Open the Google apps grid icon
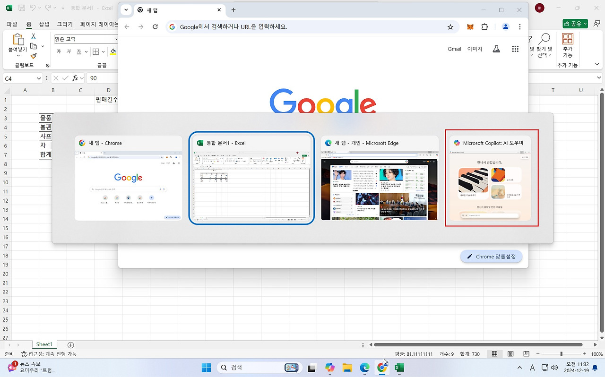This screenshot has height=377, width=605. 515,49
